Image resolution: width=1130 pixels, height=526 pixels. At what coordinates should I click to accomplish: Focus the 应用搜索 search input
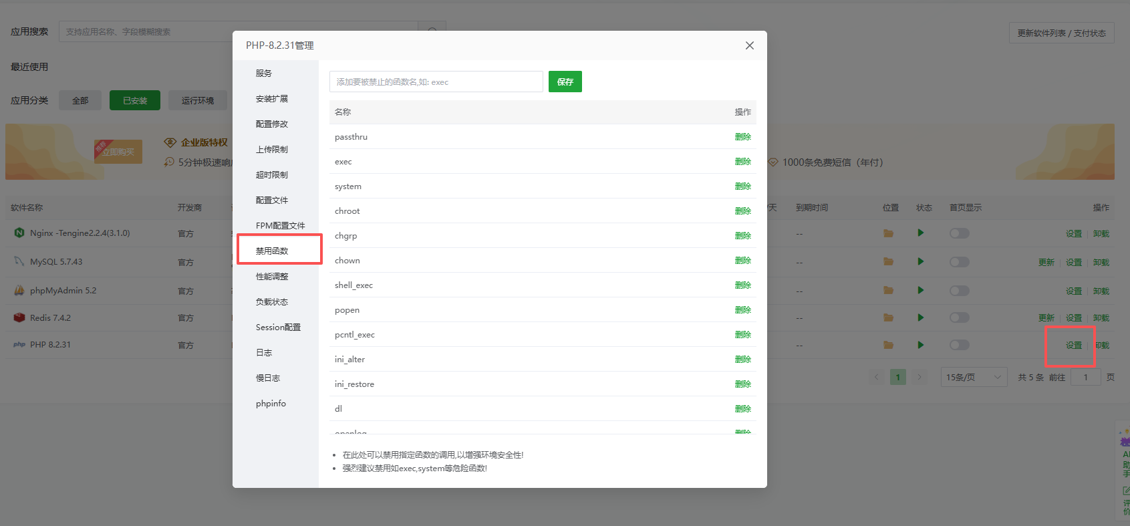(239, 31)
